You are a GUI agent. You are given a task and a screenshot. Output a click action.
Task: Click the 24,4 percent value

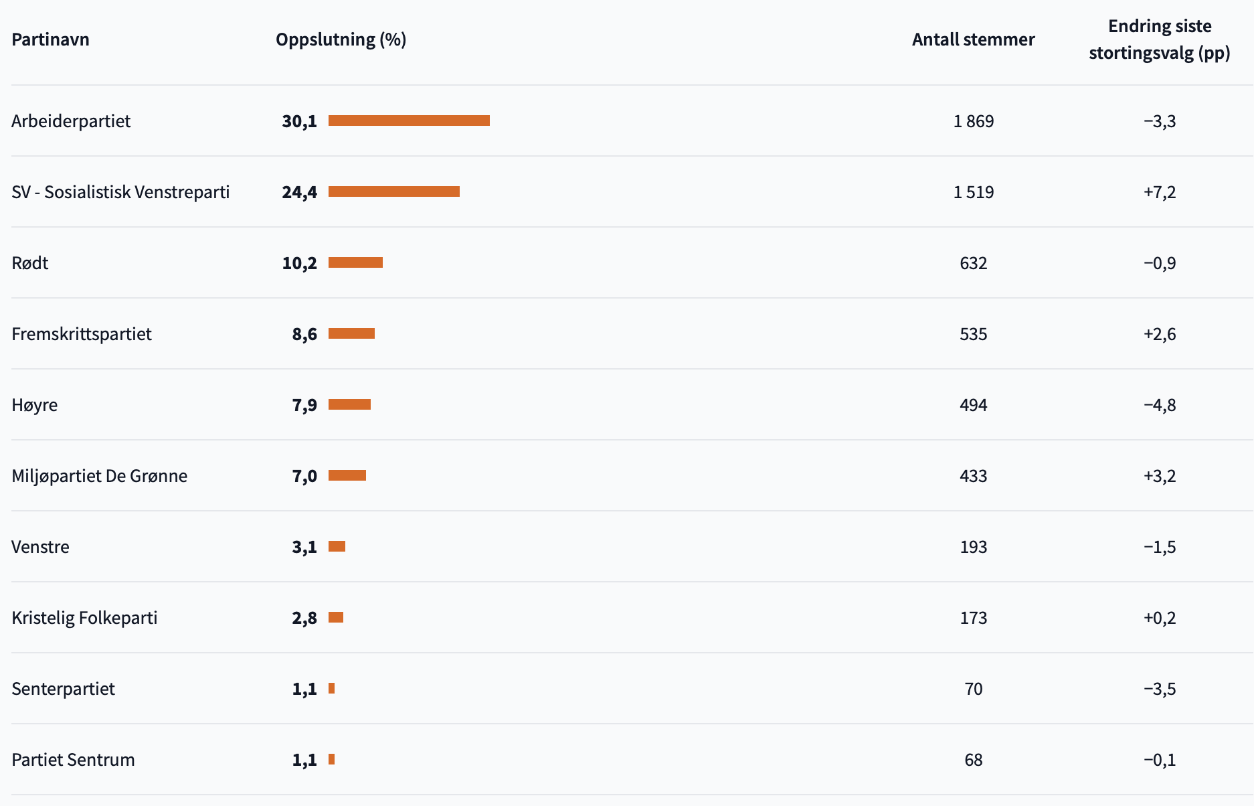[299, 192]
